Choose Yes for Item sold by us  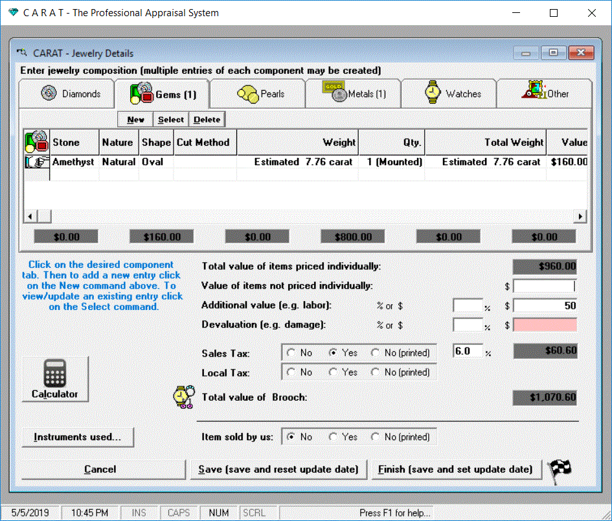tap(334, 437)
